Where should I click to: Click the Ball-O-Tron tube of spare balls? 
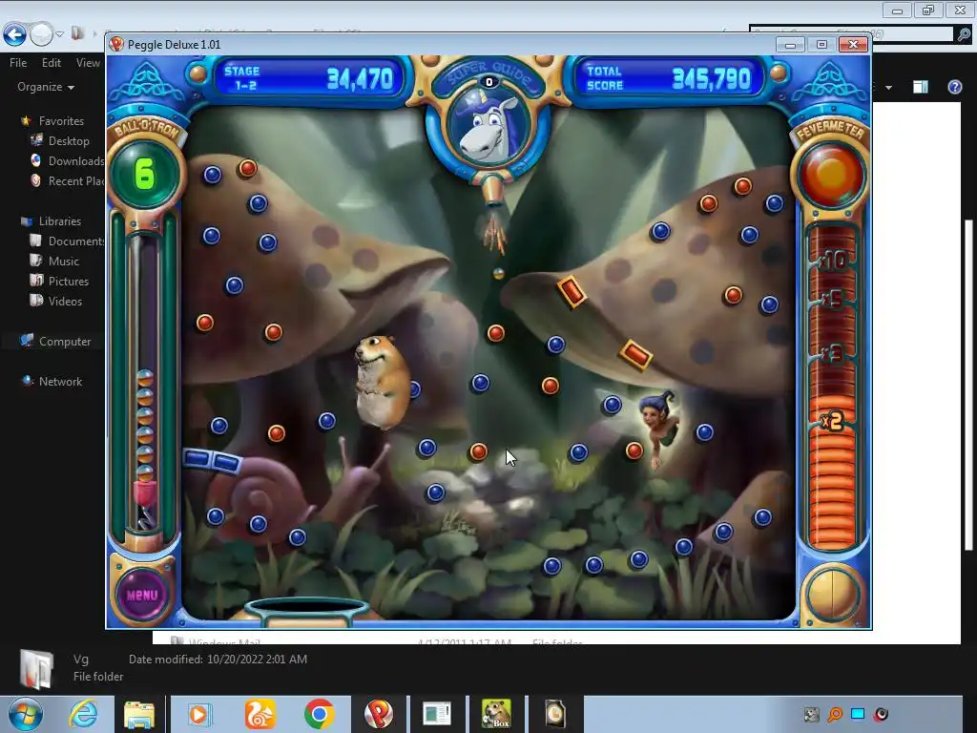click(145, 384)
